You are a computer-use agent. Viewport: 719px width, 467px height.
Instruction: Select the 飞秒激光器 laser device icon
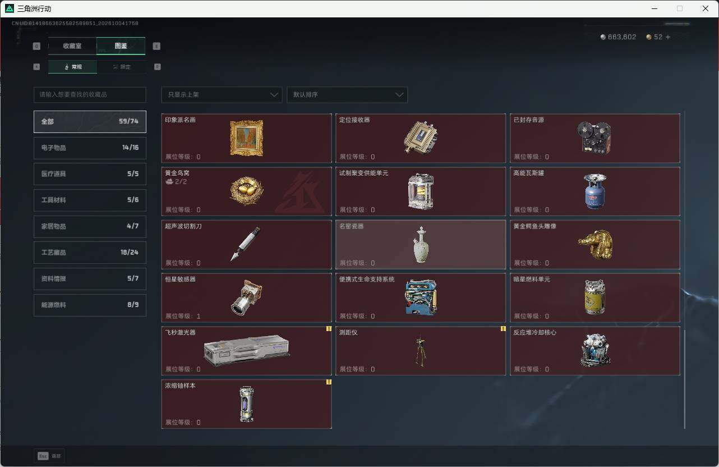click(246, 350)
